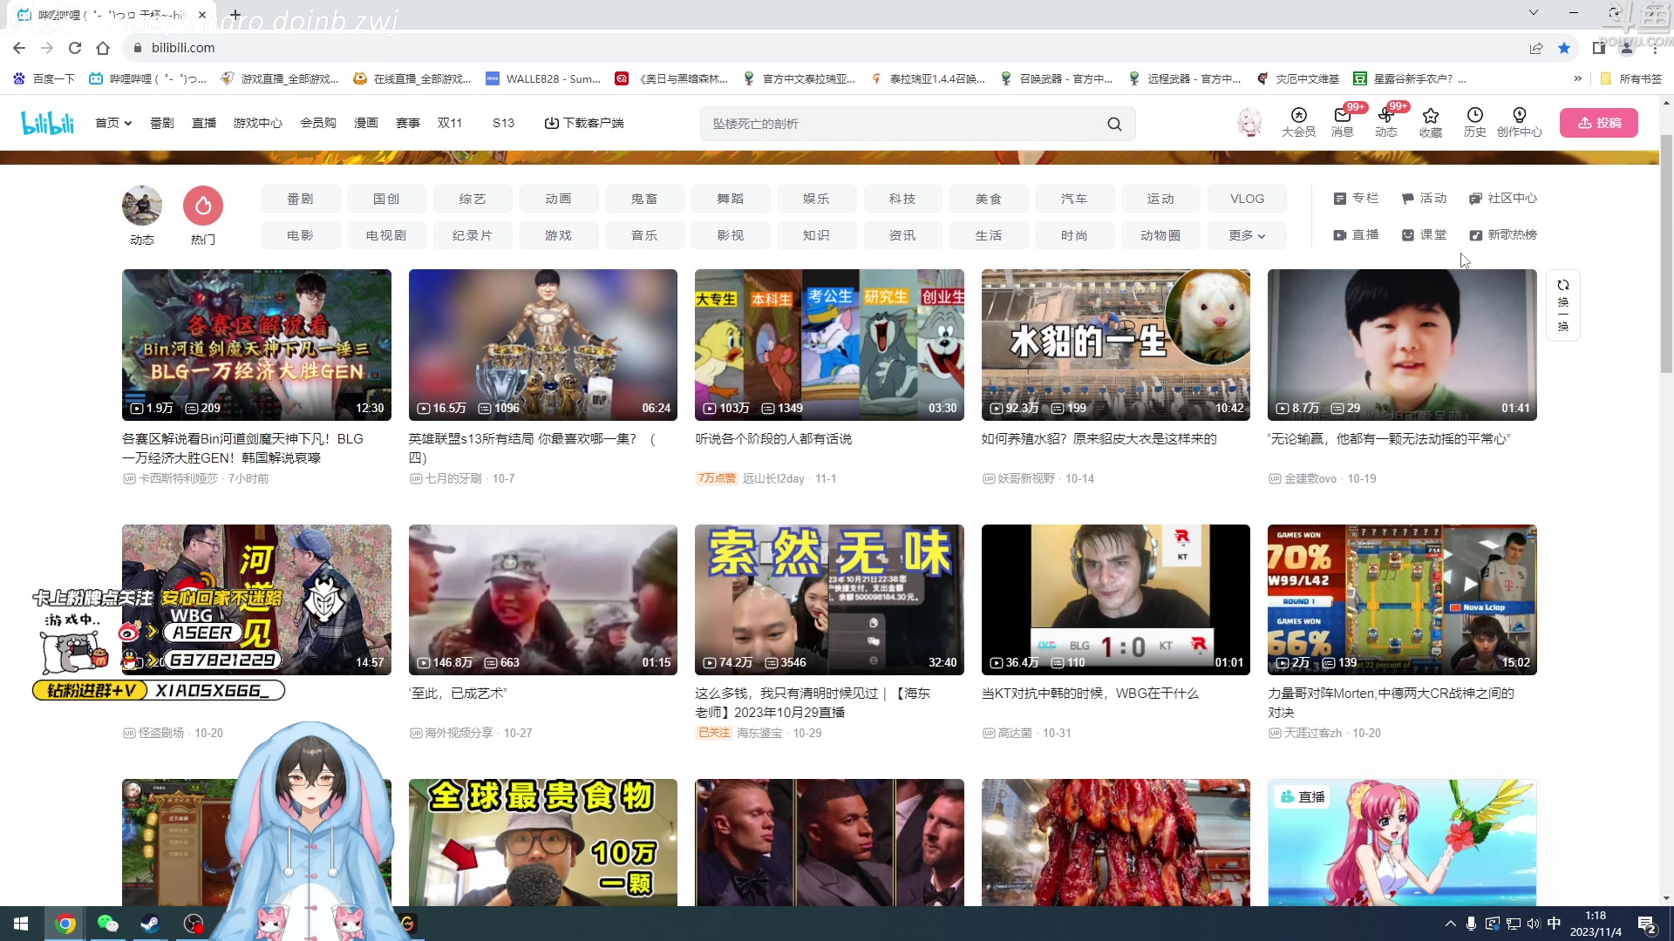Click the user avatar in header
The width and height of the screenshot is (1674, 941).
pyautogui.click(x=1249, y=123)
